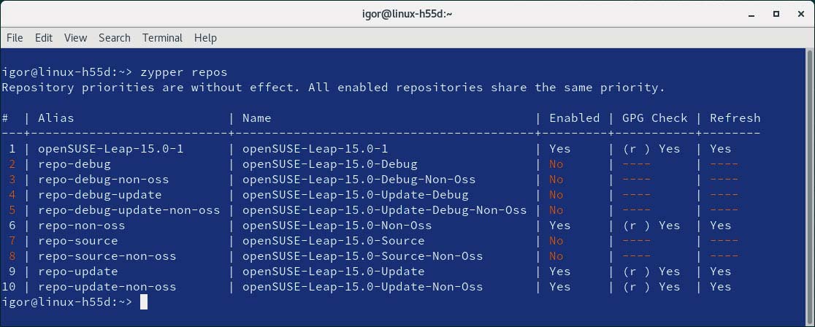Viewport: 815px width, 327px height.
Task: Close the terminal window
Action: [800, 14]
